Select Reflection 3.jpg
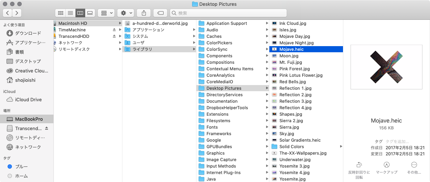The image size is (430, 182). (x=306, y=101)
